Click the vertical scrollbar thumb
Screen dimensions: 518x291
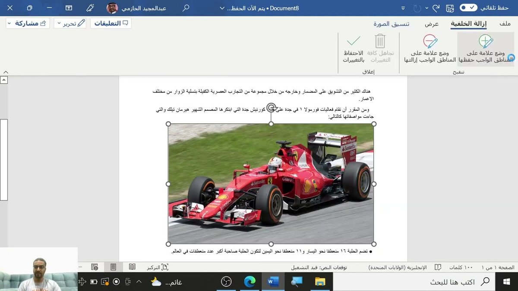[x=4, y=160]
